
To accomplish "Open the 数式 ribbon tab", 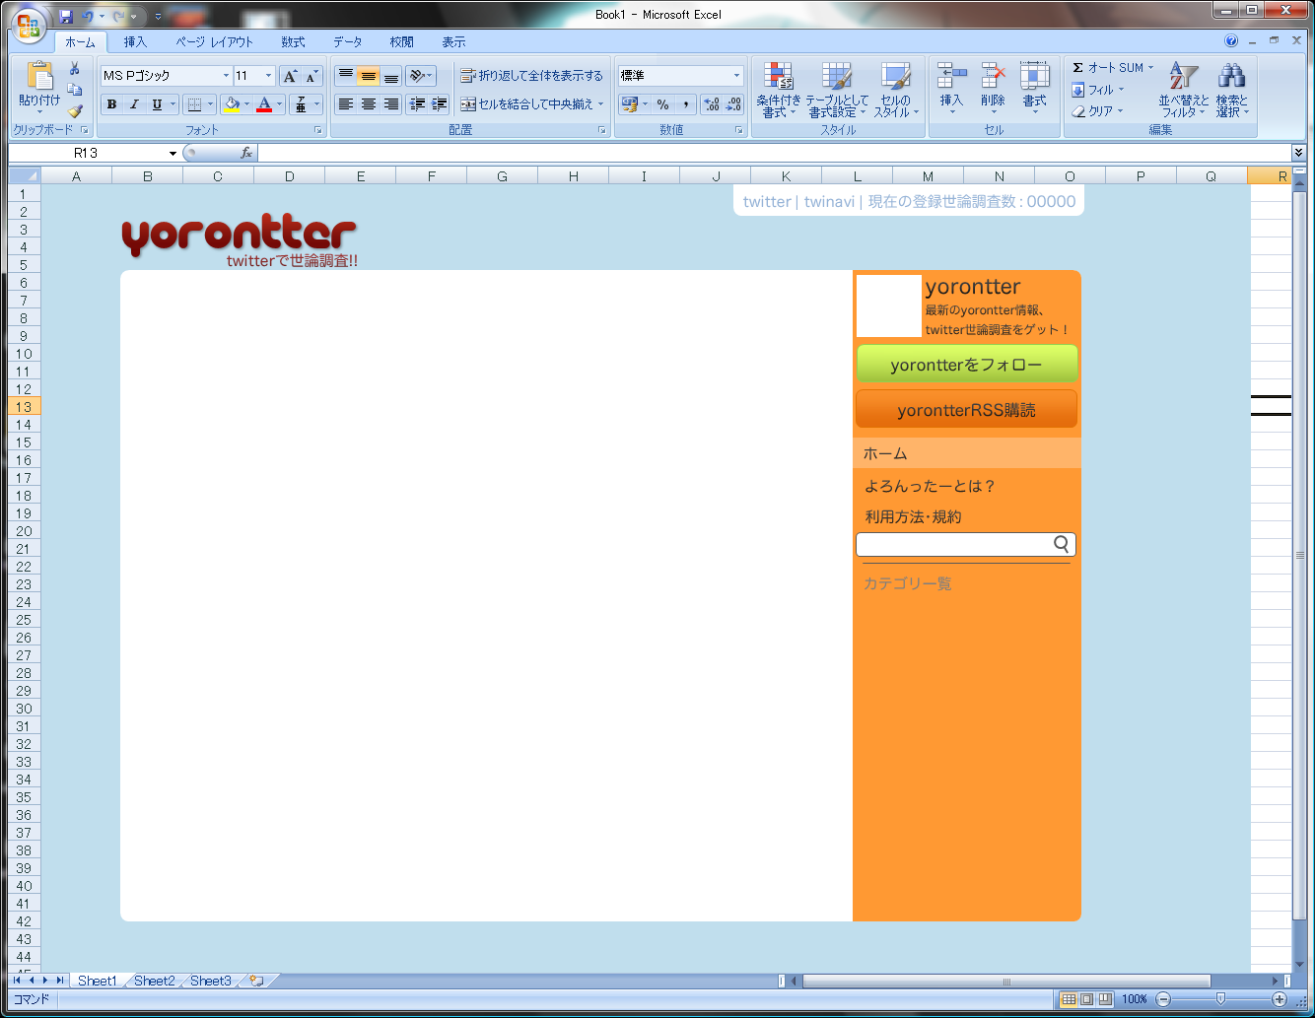I will [x=293, y=42].
